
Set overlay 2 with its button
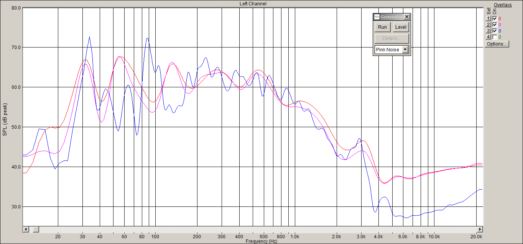pyautogui.click(x=488, y=25)
